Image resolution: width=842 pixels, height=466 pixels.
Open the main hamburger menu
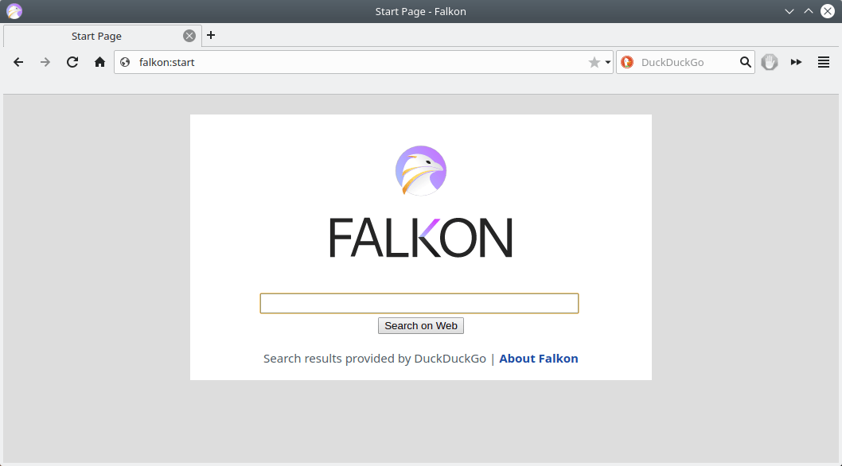pos(824,62)
